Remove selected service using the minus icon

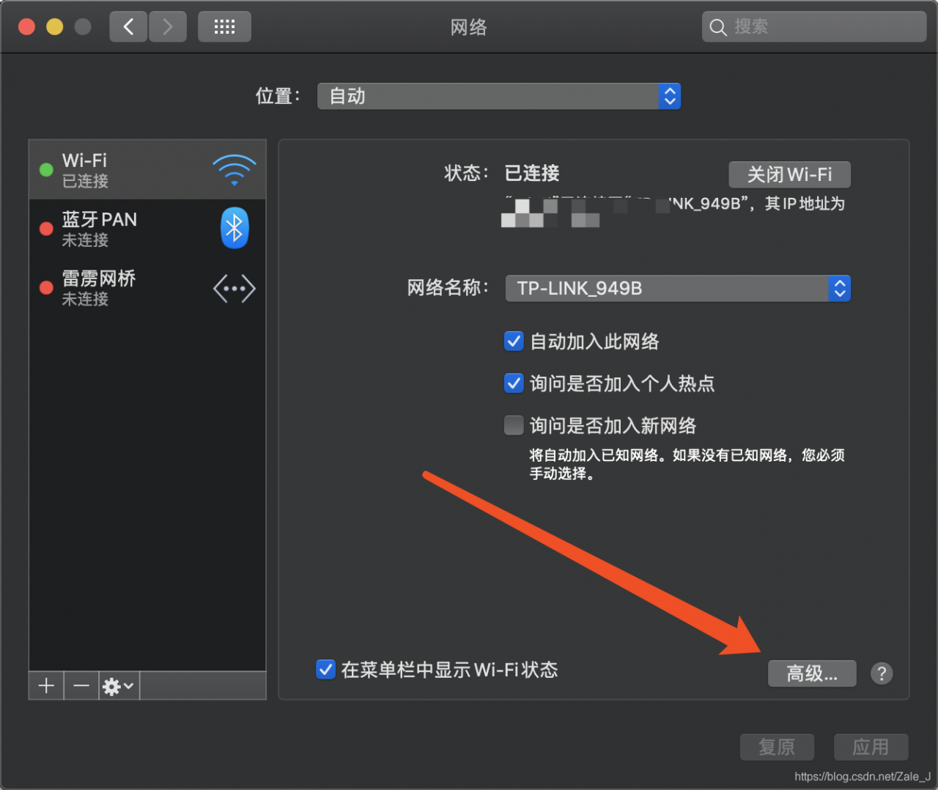pyautogui.click(x=80, y=686)
